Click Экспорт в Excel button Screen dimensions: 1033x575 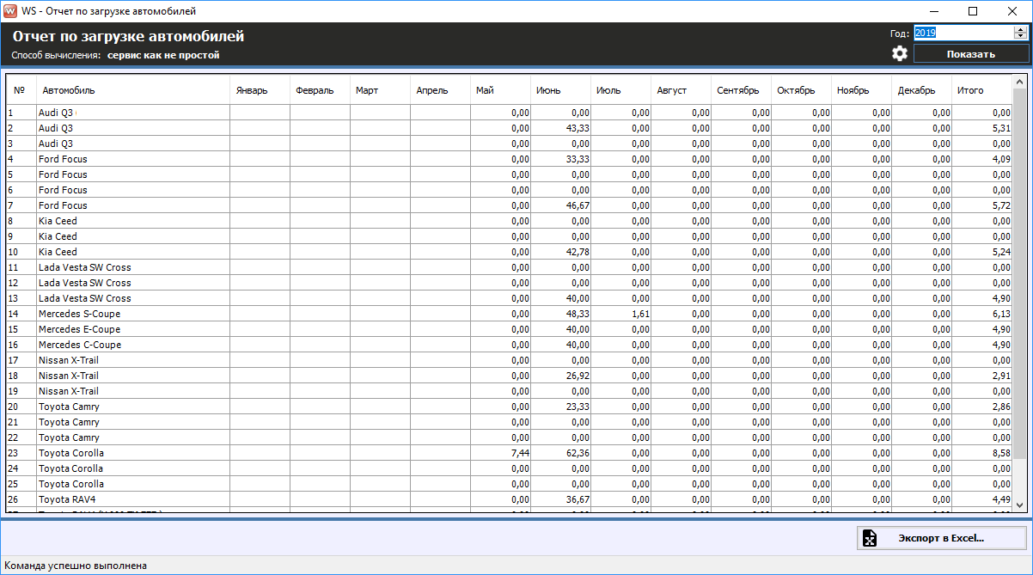(x=942, y=538)
